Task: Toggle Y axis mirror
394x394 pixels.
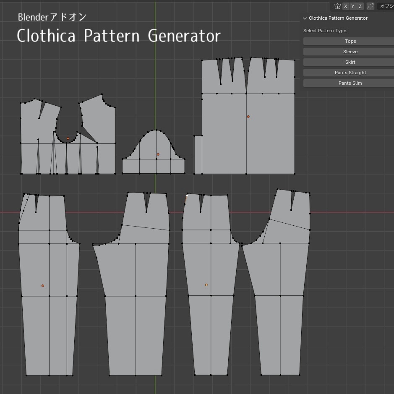Action: pos(353,6)
